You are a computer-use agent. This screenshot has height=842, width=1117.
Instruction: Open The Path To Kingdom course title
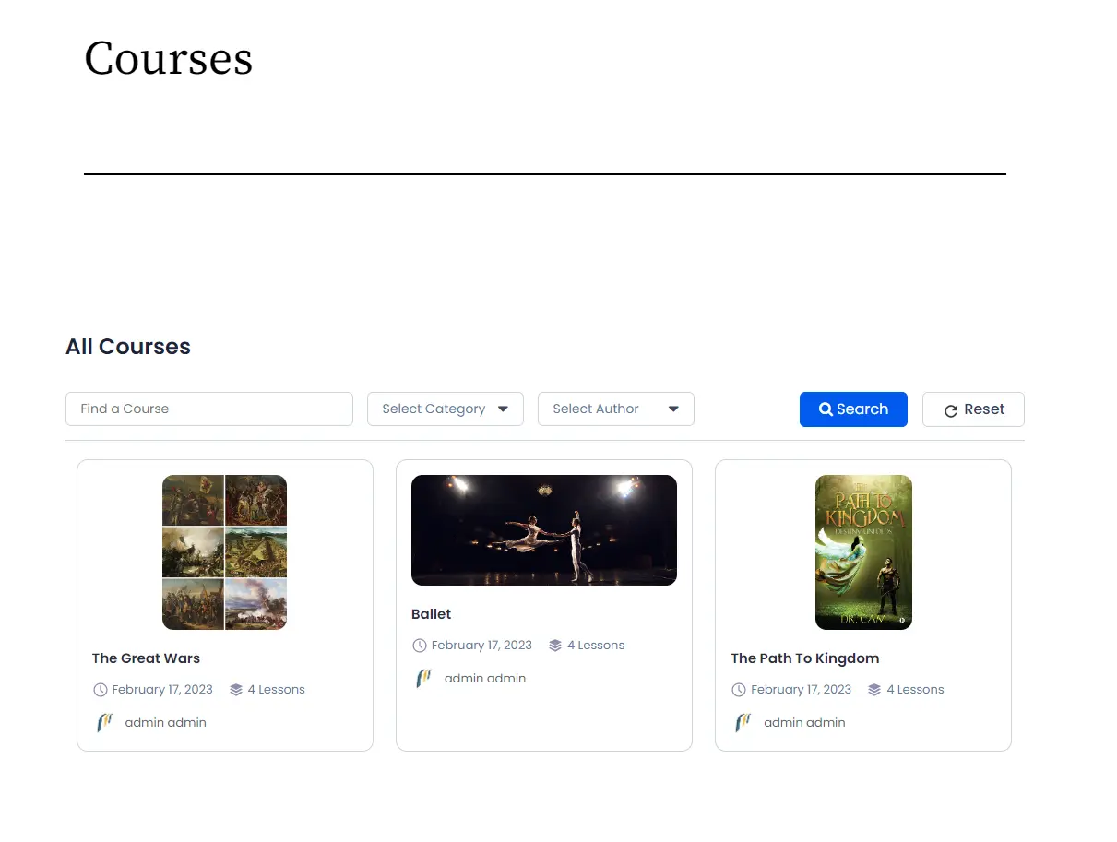804,658
